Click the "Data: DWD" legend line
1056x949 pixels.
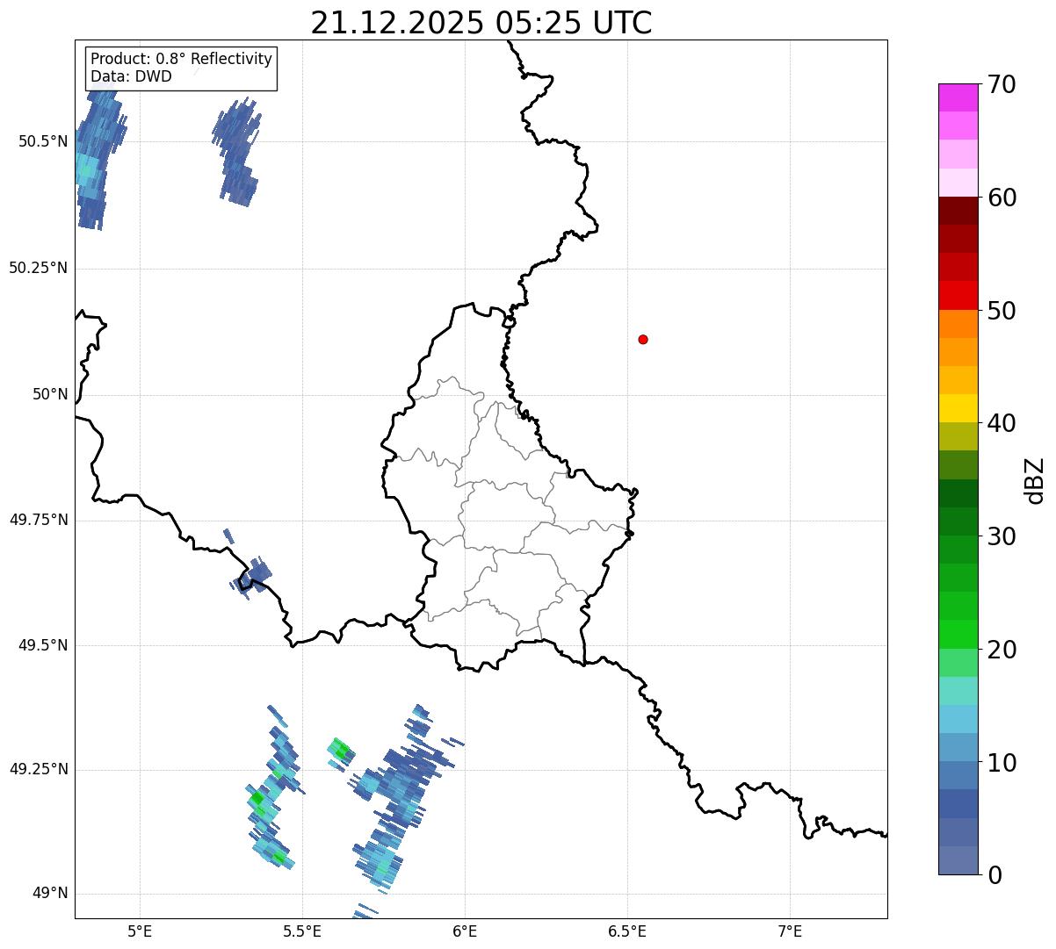(x=131, y=76)
